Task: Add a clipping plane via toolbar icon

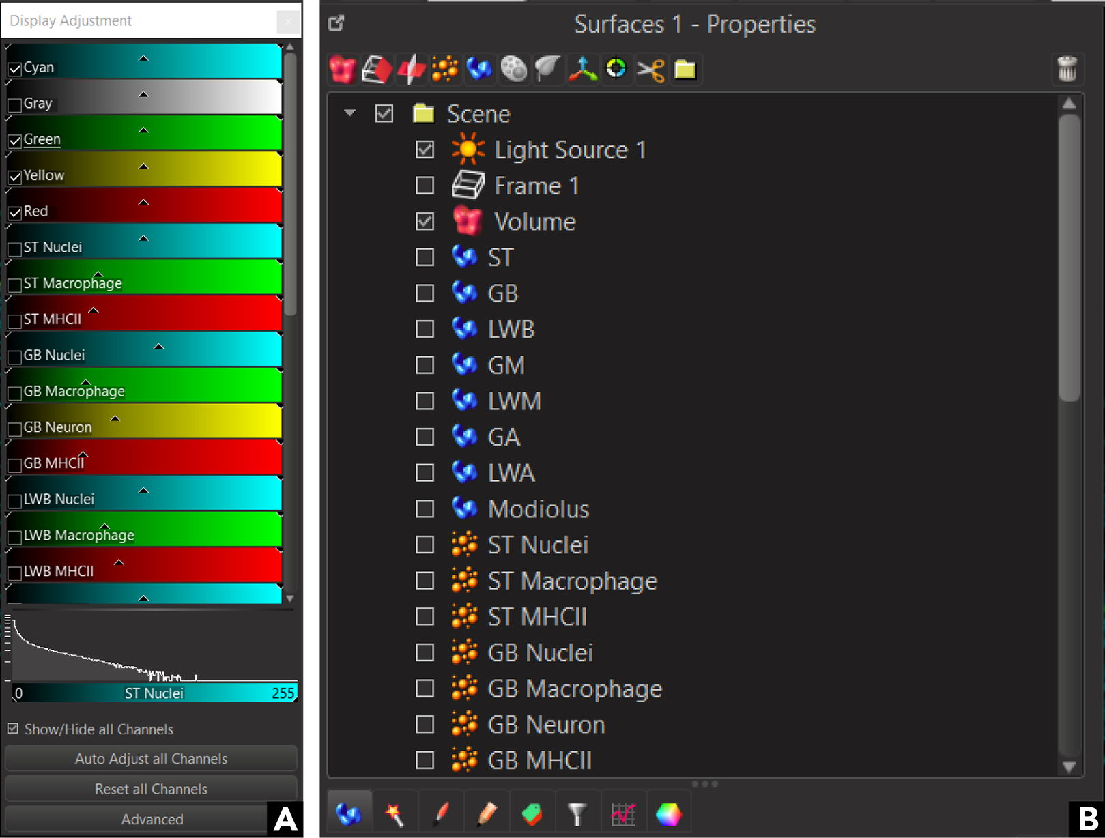Action: (411, 70)
